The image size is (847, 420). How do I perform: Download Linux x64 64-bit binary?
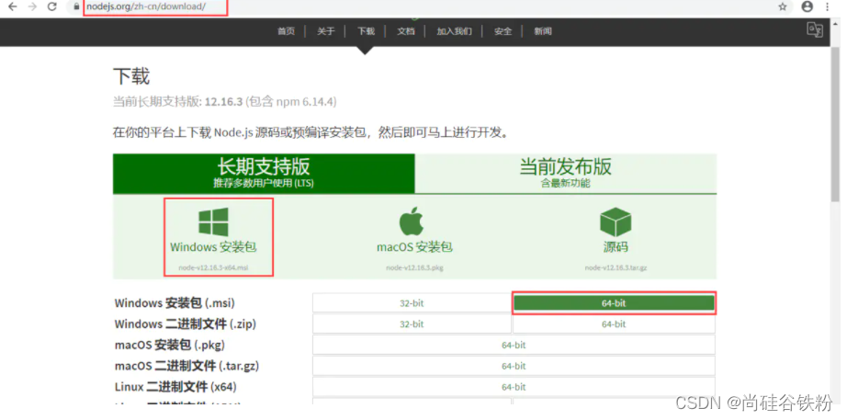click(x=514, y=387)
